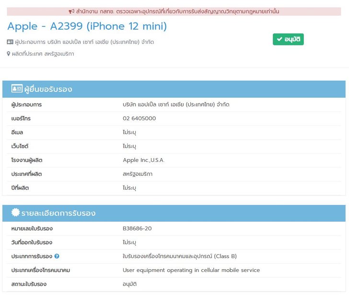
Task: Click the red สำนักงาน กสทช. notice banner text
Action: (177, 11)
